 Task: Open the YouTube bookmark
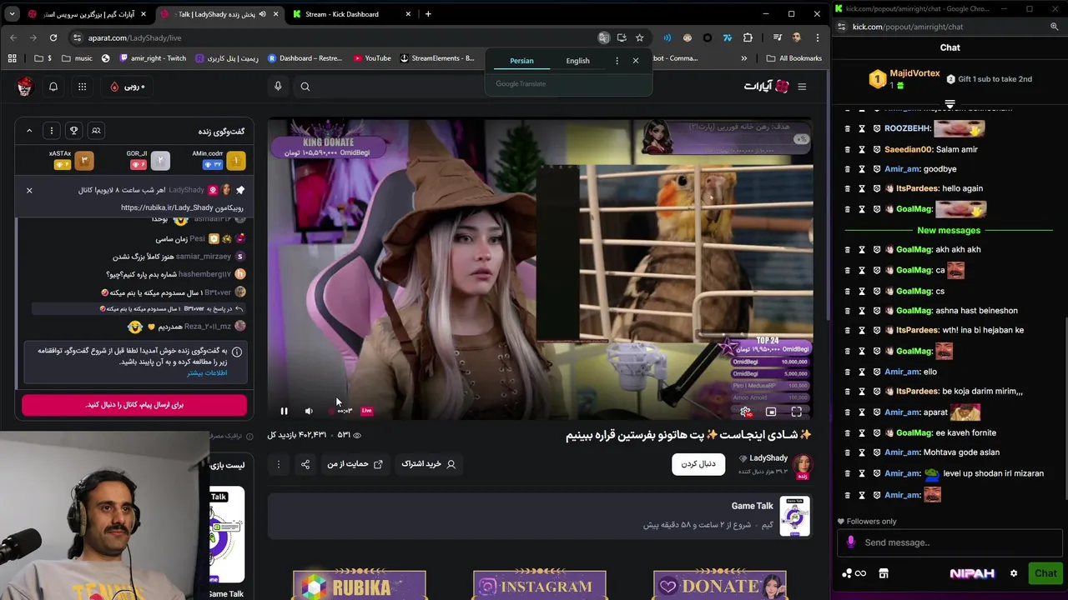(372, 58)
